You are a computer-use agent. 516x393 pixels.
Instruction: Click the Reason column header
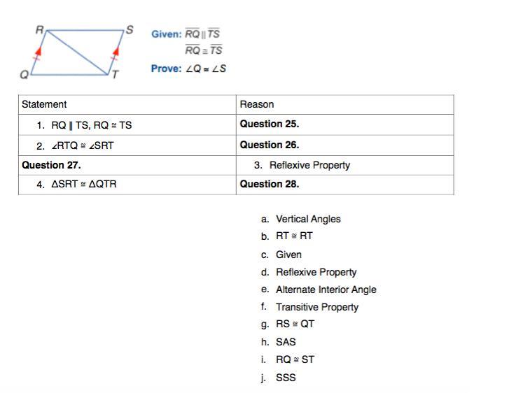click(257, 104)
